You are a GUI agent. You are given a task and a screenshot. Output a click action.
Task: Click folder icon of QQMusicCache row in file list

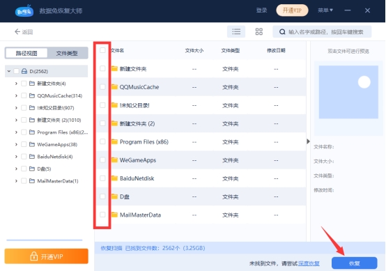pos(114,86)
